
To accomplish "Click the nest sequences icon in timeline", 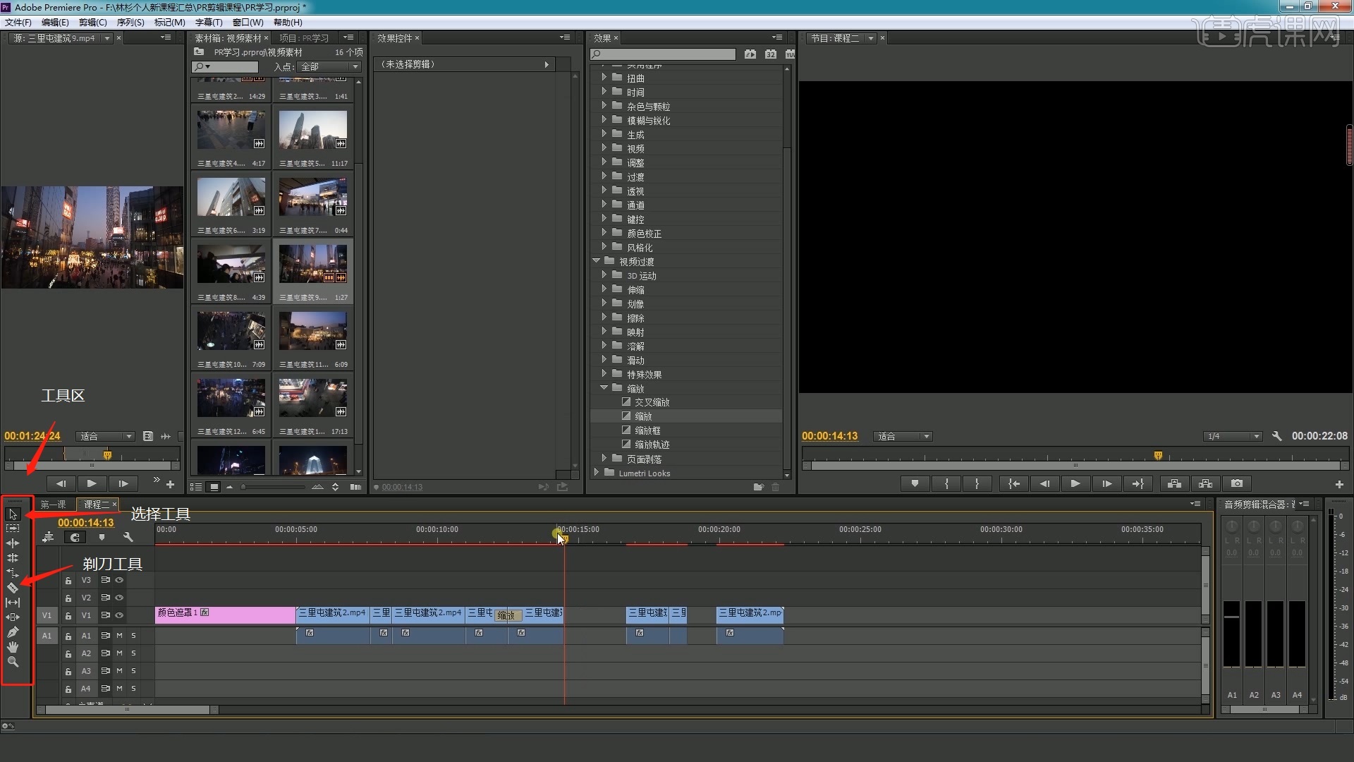I will coord(48,538).
